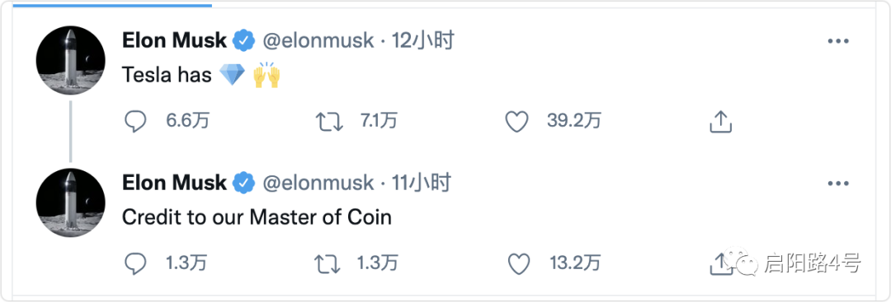Open Elon Musk name link on first tweet
The height and width of the screenshot is (302, 891).
click(174, 41)
